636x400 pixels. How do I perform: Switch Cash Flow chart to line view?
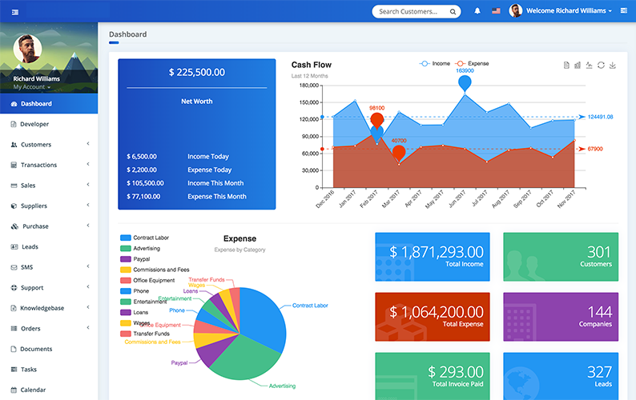pos(589,66)
